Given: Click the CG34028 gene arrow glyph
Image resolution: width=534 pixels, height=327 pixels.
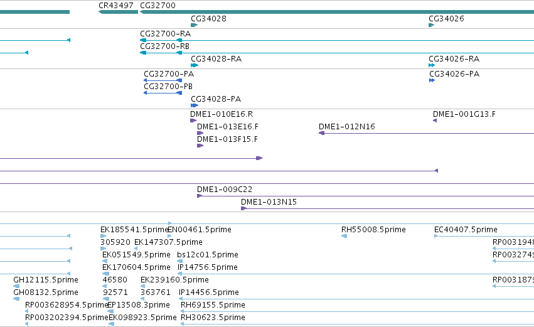Looking at the screenshot, I should (194, 25).
